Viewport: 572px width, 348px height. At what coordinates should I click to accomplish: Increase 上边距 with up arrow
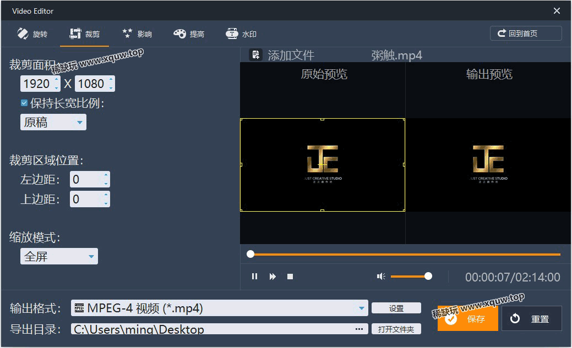click(x=106, y=195)
